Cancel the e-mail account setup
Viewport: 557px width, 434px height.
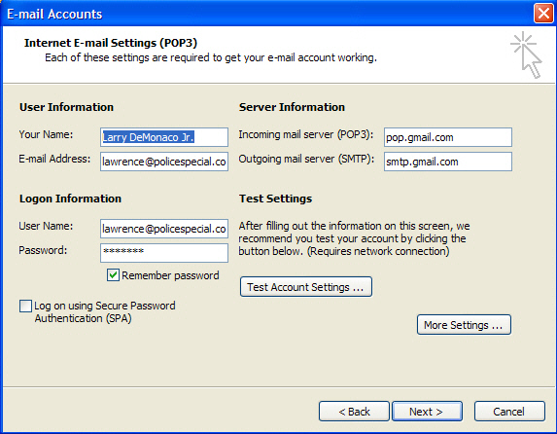509,412
